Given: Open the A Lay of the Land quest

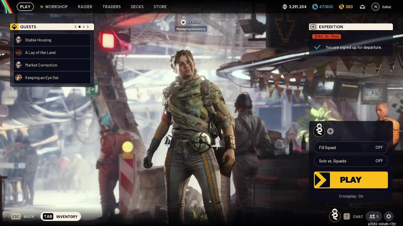Looking at the screenshot, I should [x=52, y=52].
